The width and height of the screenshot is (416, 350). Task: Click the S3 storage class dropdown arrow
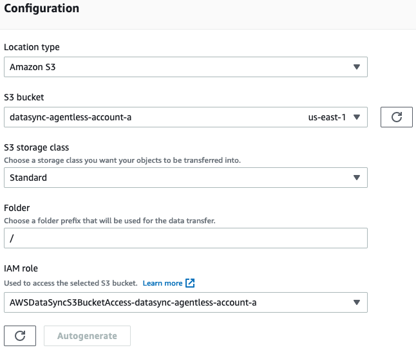click(x=357, y=178)
